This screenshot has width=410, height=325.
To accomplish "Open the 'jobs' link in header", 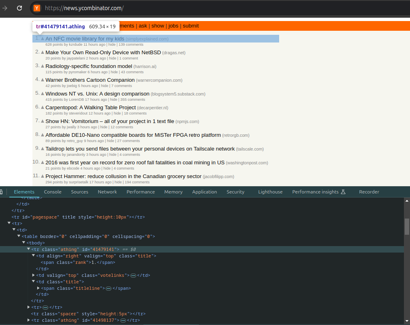I will [173, 26].
